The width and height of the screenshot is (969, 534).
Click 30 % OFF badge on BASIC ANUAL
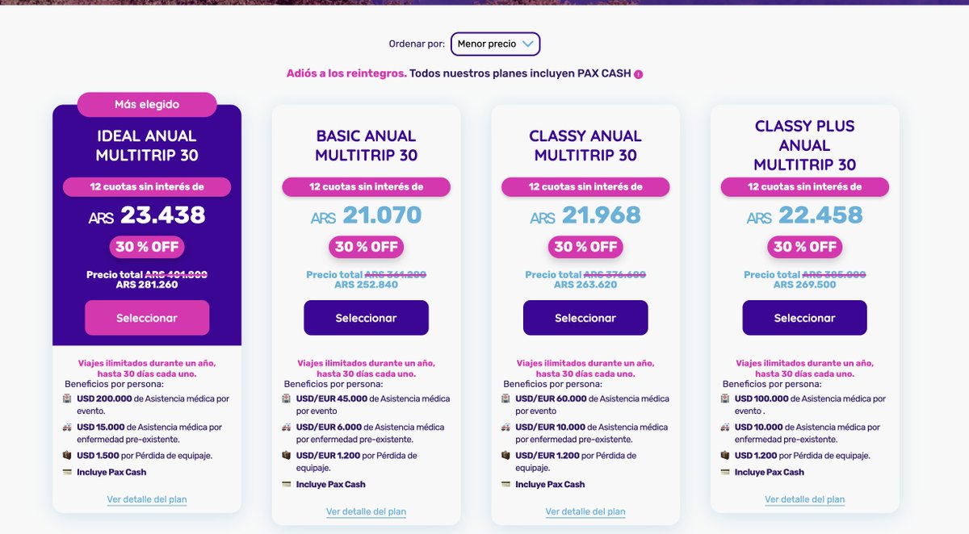366,247
